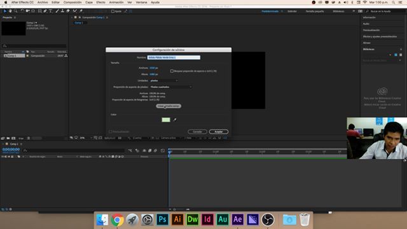Select the Unified Camera tool
Image resolution: width=407 pixels, height=229 pixels.
[27, 11]
